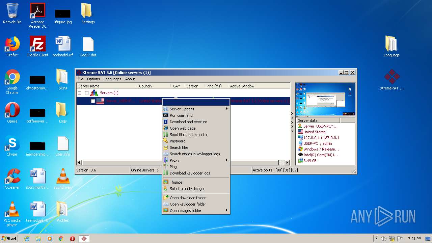Click the Open web page browser icon
432x243 pixels.
point(166,128)
